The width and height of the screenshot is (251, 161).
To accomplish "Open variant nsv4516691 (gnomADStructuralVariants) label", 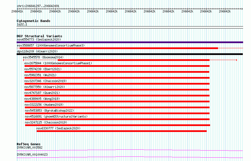I will point(56,116).
